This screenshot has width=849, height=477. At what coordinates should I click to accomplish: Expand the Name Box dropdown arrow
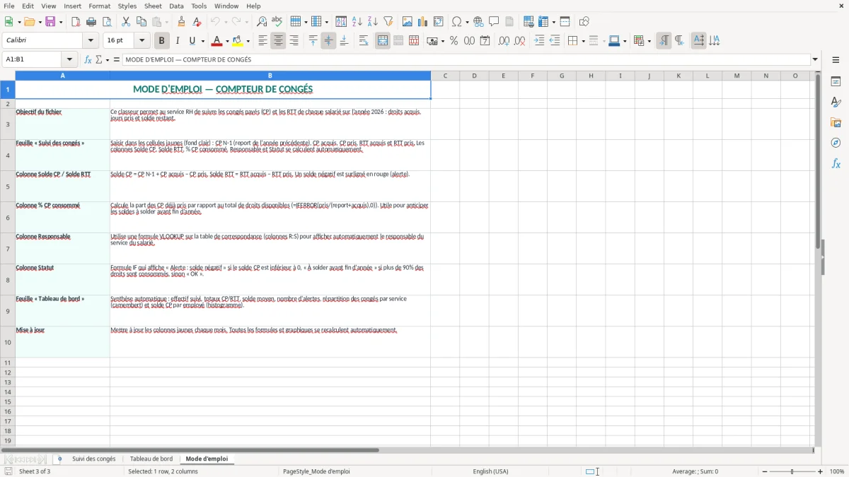[69, 60]
